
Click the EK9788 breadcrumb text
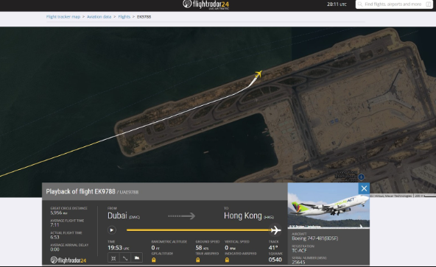tap(144, 17)
